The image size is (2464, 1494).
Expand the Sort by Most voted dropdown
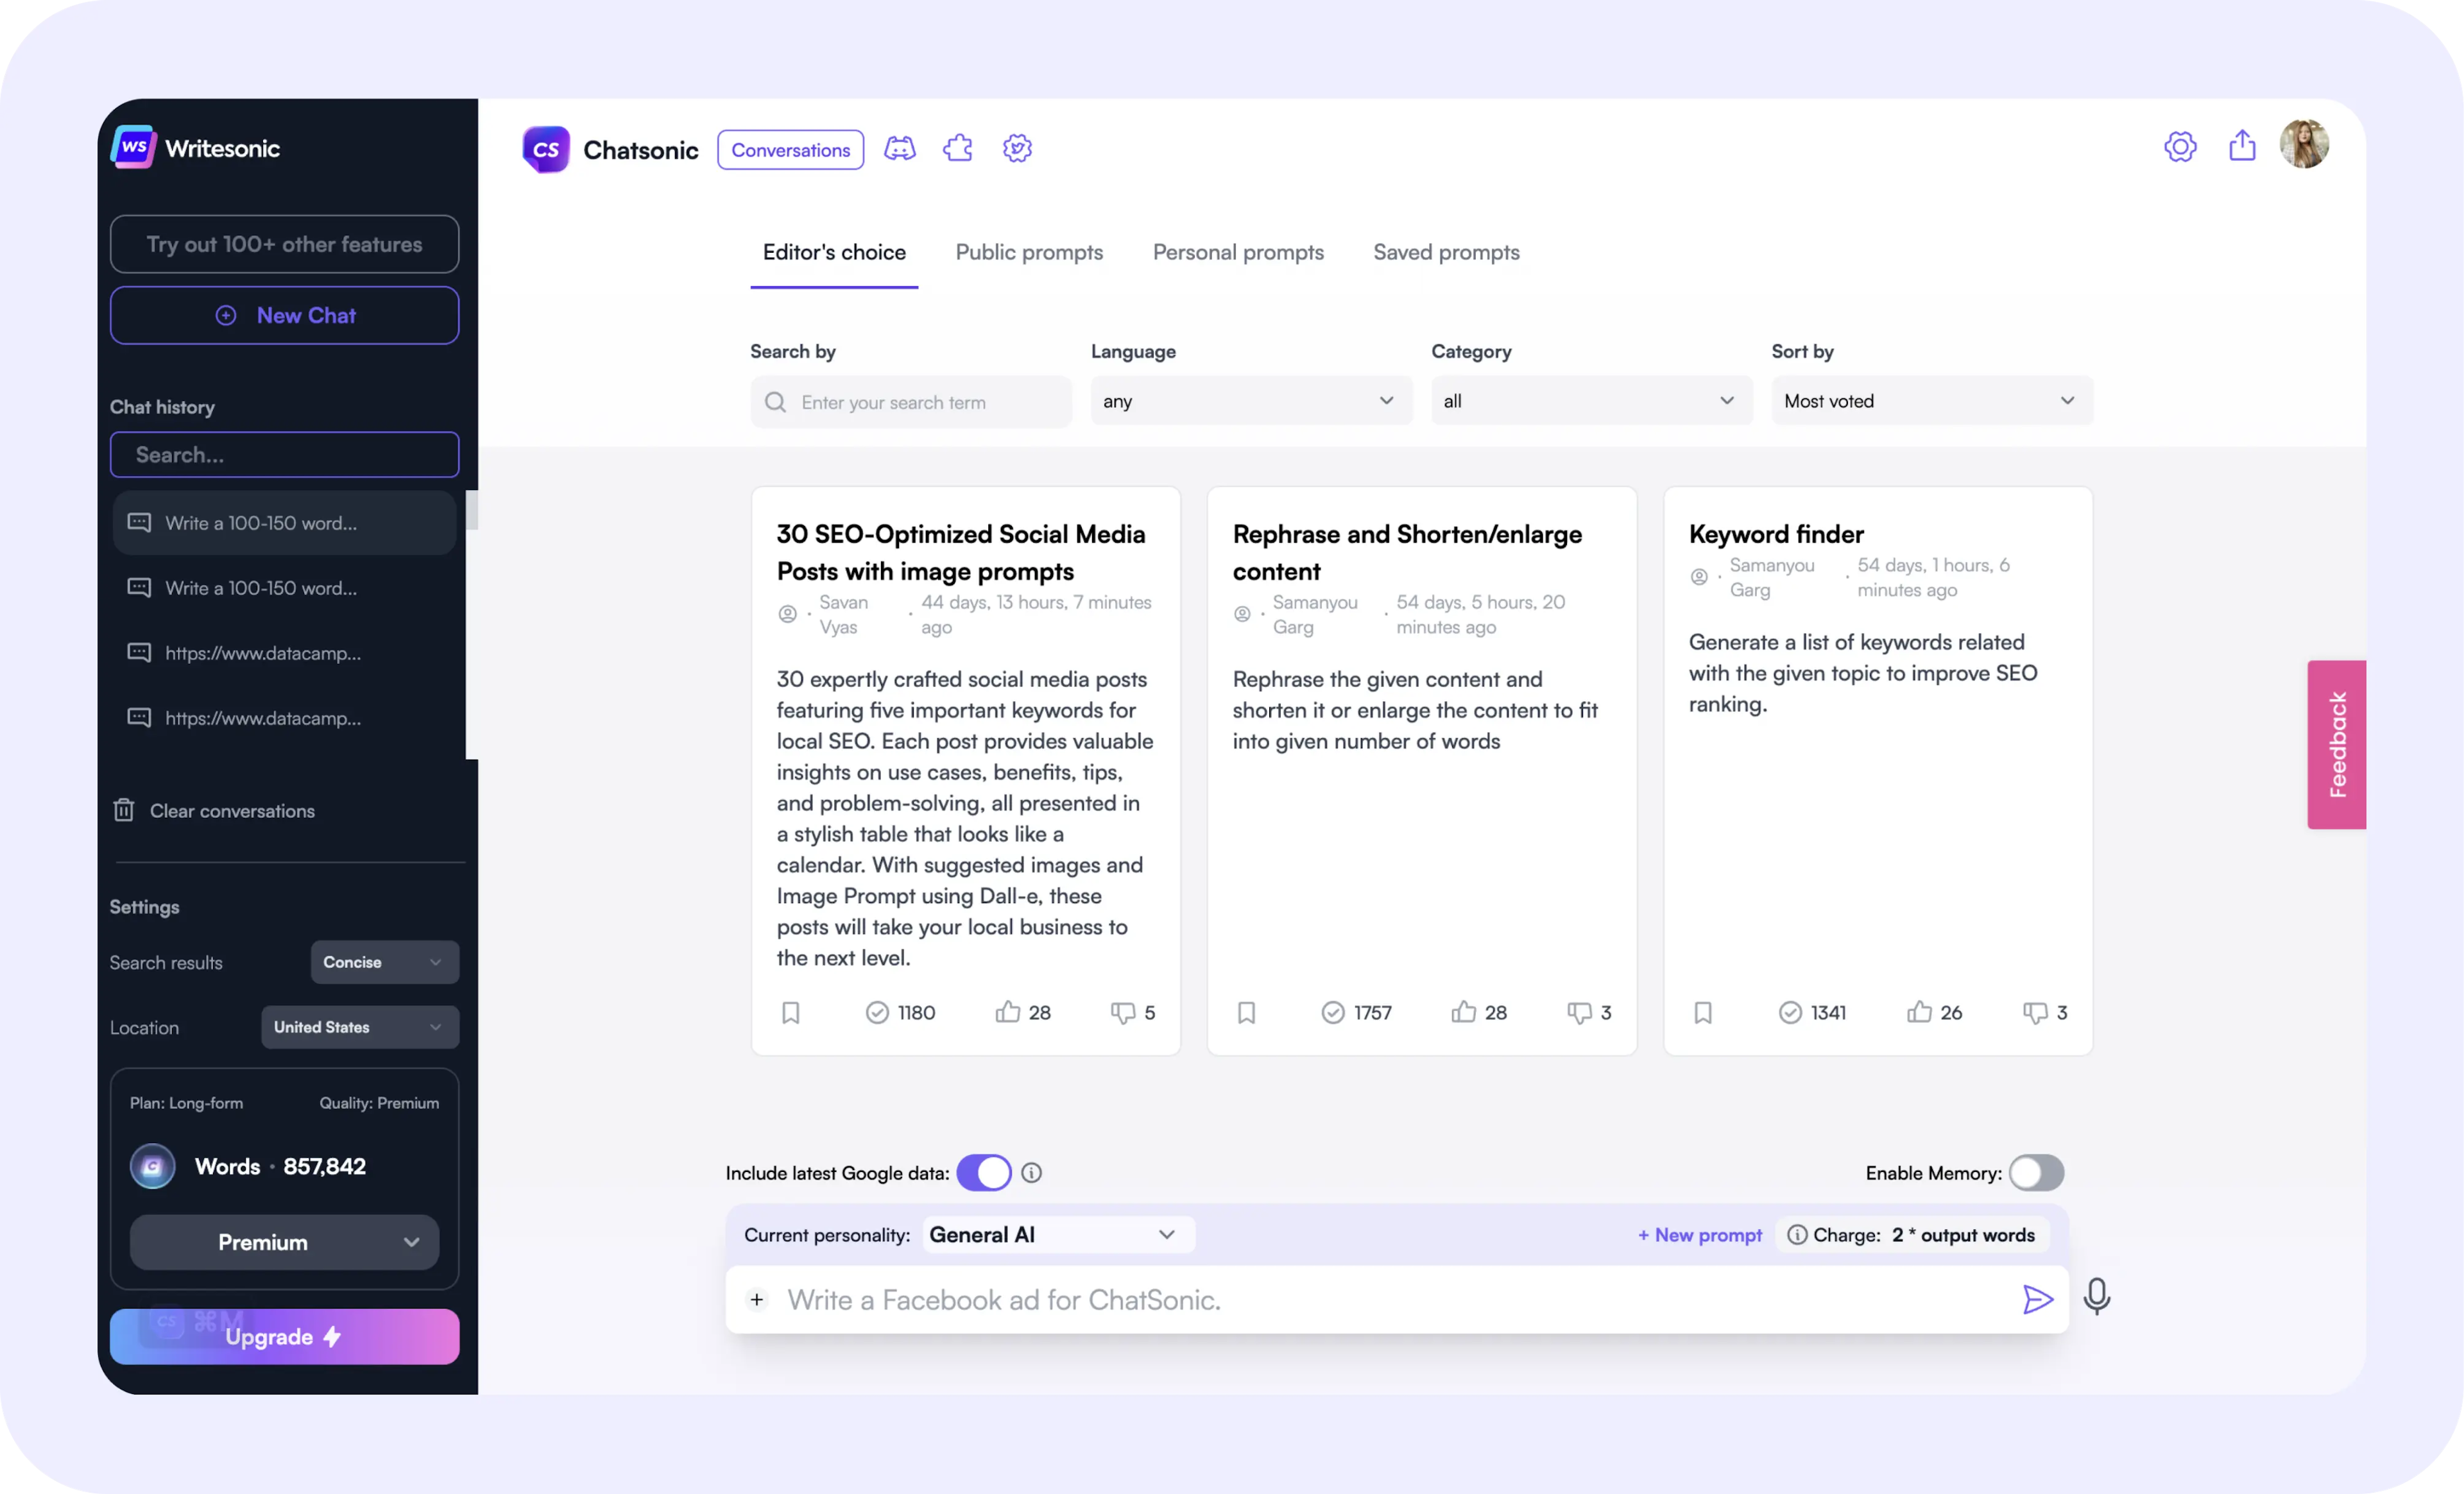pos(1931,401)
